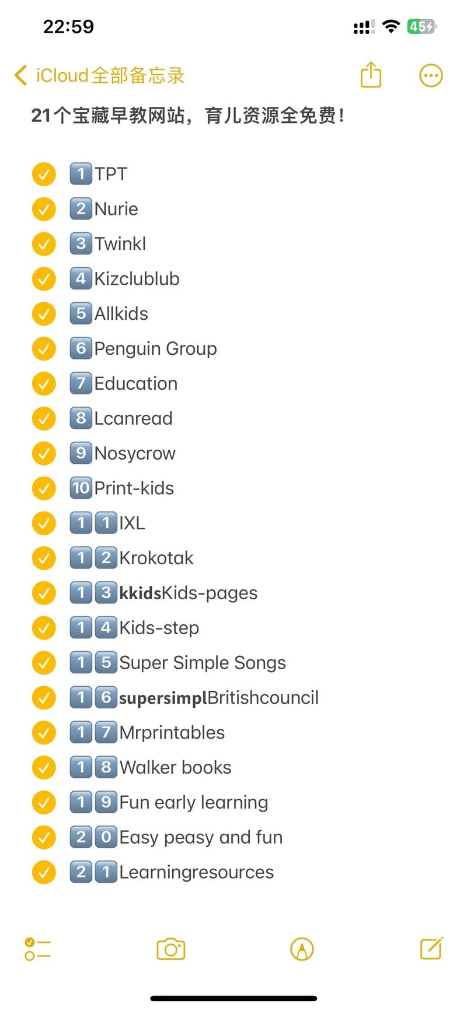Select the markup pen icon
This screenshot has width=467, height=1010.
[x=302, y=949]
